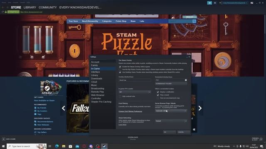Viewport: 266px width, 149px height.
Task: Toggle Use Desktop Game Theatre checkbox
Action: coord(120,72)
